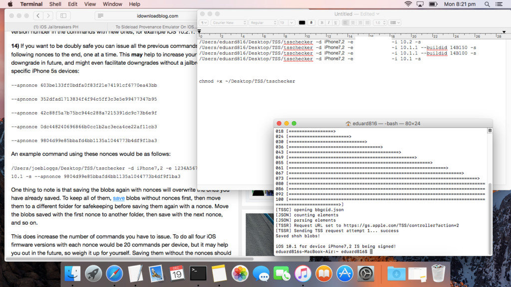Open Courier New font family dropdown
The width and height of the screenshot is (511, 287).
pos(229,22)
